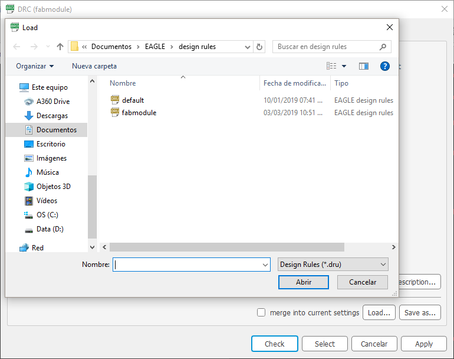This screenshot has height=359, width=454.
Task: Sort by Nombre column header
Action: pos(123,83)
